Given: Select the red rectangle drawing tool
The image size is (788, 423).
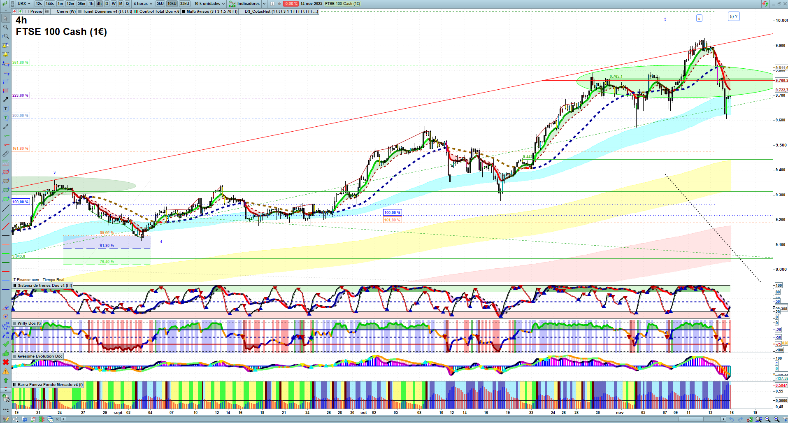Looking at the screenshot, I should point(6,91).
